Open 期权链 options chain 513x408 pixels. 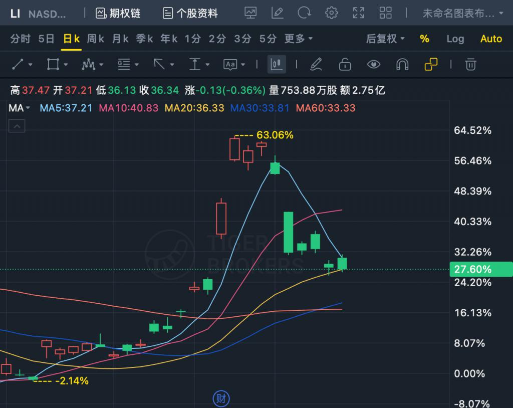(x=119, y=13)
